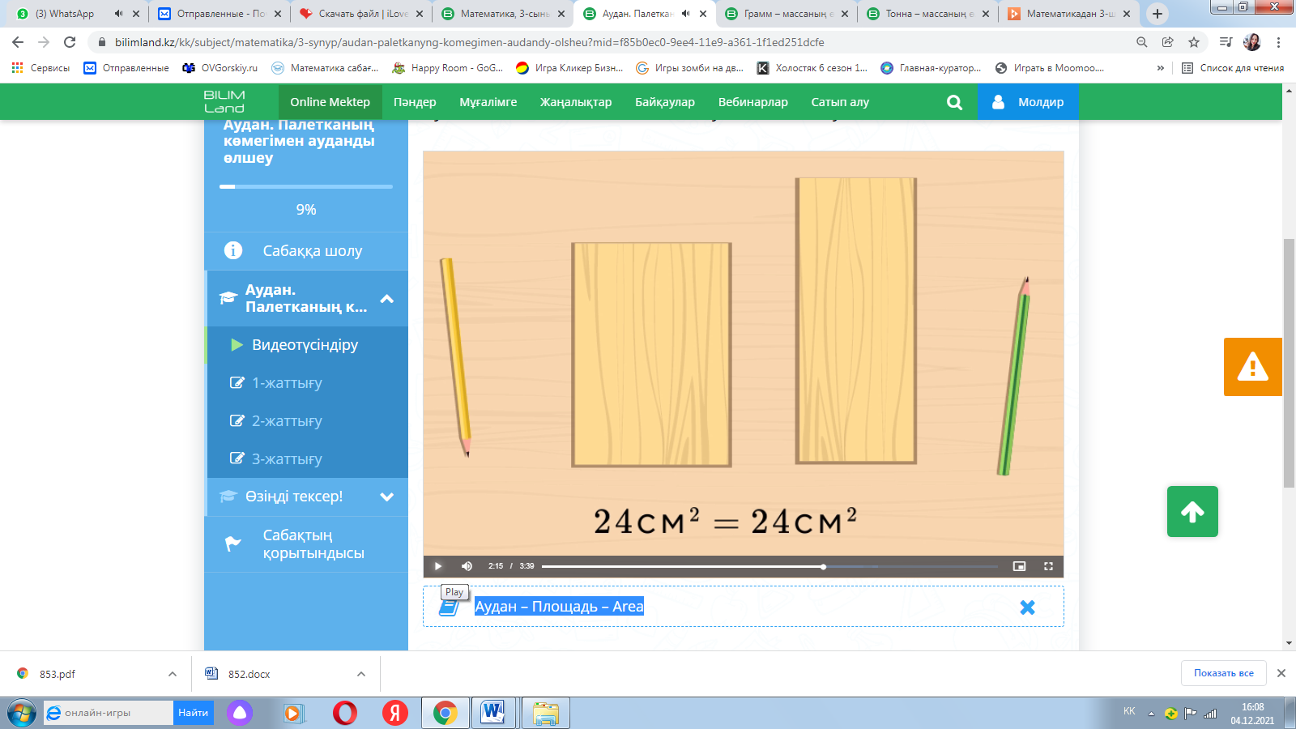Switch keyboard language KK indicator
Screen dimensions: 1296x729
(x=1129, y=711)
